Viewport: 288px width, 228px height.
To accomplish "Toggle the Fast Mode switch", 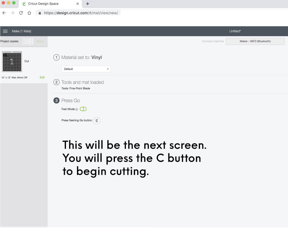I will [x=83, y=109].
